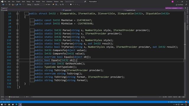This screenshot has height=106, width=189.
Task: Click the user account avatar icon
Action: [x=172, y=1]
